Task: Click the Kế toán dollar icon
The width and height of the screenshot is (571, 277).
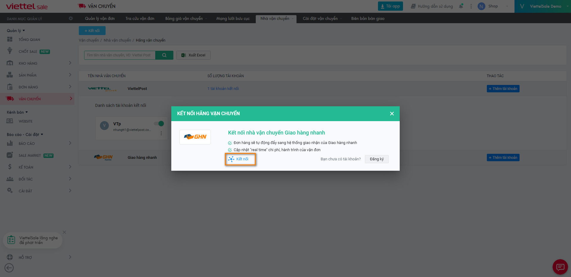Action: [10, 167]
